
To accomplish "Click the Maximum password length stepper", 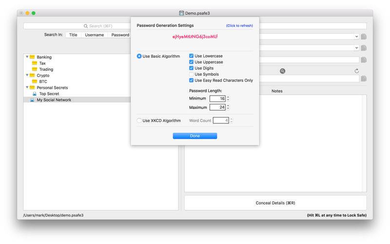I will coord(228,107).
